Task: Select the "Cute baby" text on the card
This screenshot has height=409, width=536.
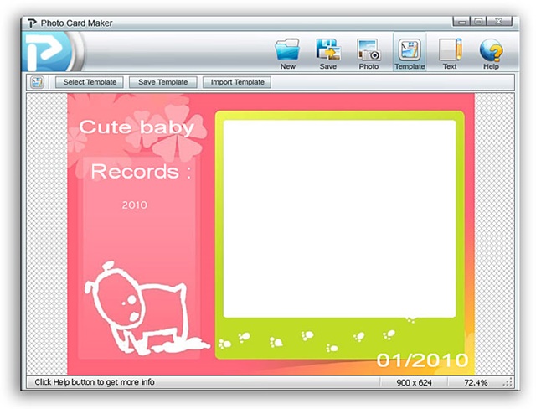Action: (136, 127)
